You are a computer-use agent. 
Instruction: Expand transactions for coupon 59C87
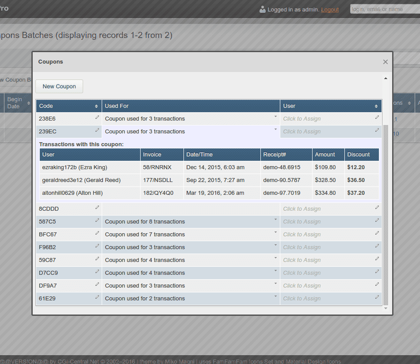tap(275, 258)
